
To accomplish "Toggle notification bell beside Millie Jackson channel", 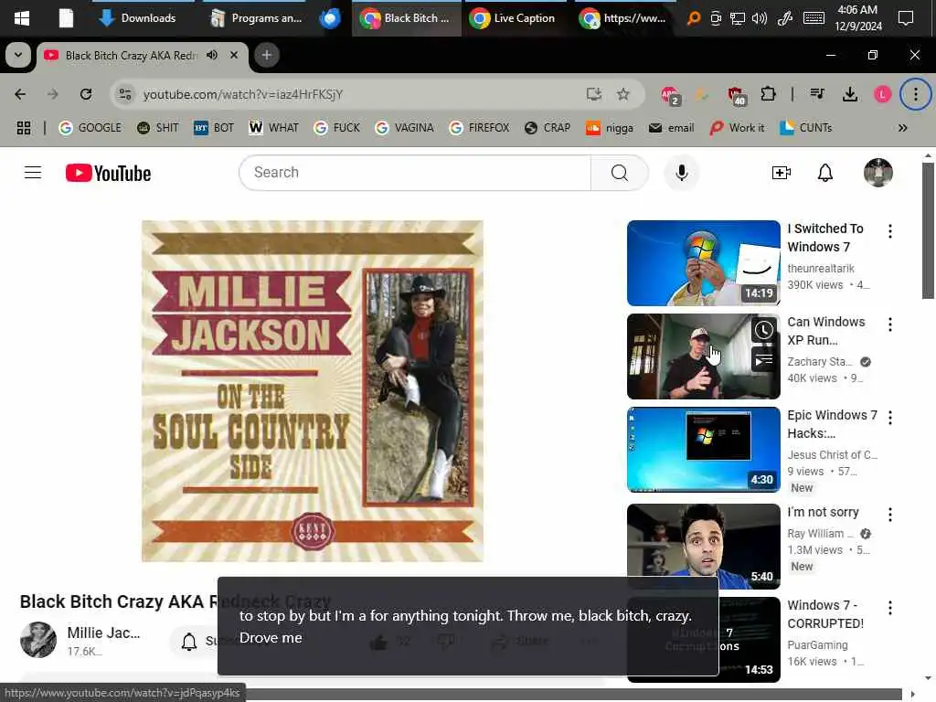I will tap(189, 642).
